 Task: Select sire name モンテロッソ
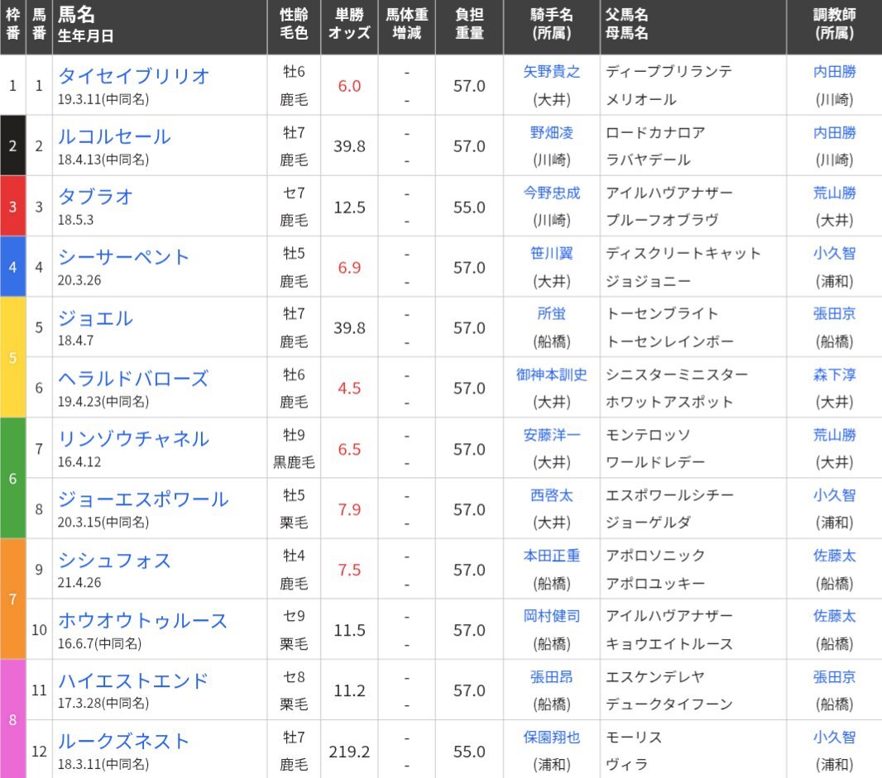pos(648,435)
